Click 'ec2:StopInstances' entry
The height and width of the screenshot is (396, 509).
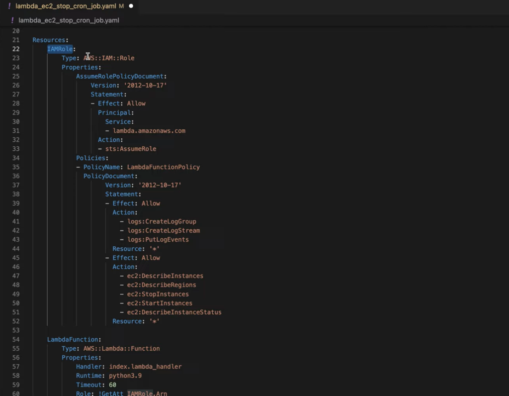click(x=158, y=295)
